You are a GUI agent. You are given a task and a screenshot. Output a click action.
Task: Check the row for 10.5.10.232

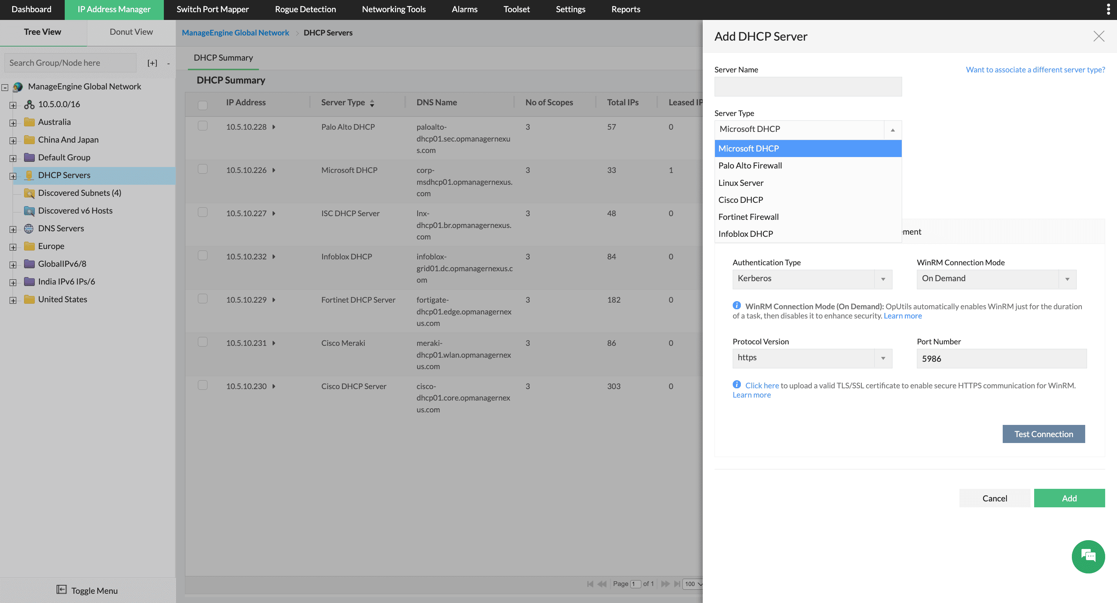[x=202, y=256]
